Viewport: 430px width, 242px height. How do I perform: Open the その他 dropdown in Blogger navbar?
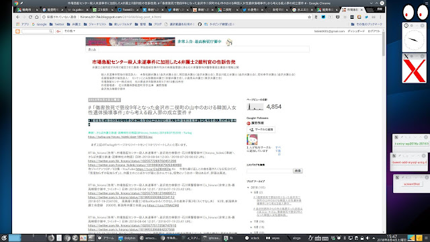coord(70,32)
